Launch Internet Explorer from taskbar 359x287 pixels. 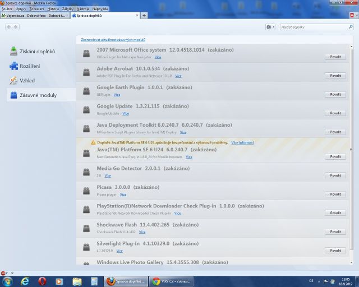25,281
